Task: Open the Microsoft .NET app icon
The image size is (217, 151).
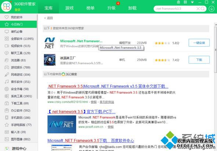Action: coord(50,43)
